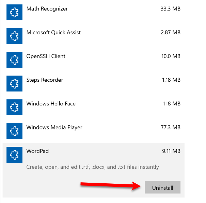The width and height of the screenshot is (206, 203).
Task: Click the OpenSSH Client feature icon
Action: pos(14,60)
